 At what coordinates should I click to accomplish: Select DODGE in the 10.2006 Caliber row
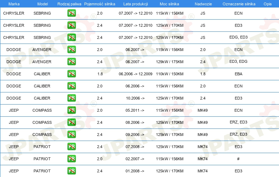click(x=14, y=98)
